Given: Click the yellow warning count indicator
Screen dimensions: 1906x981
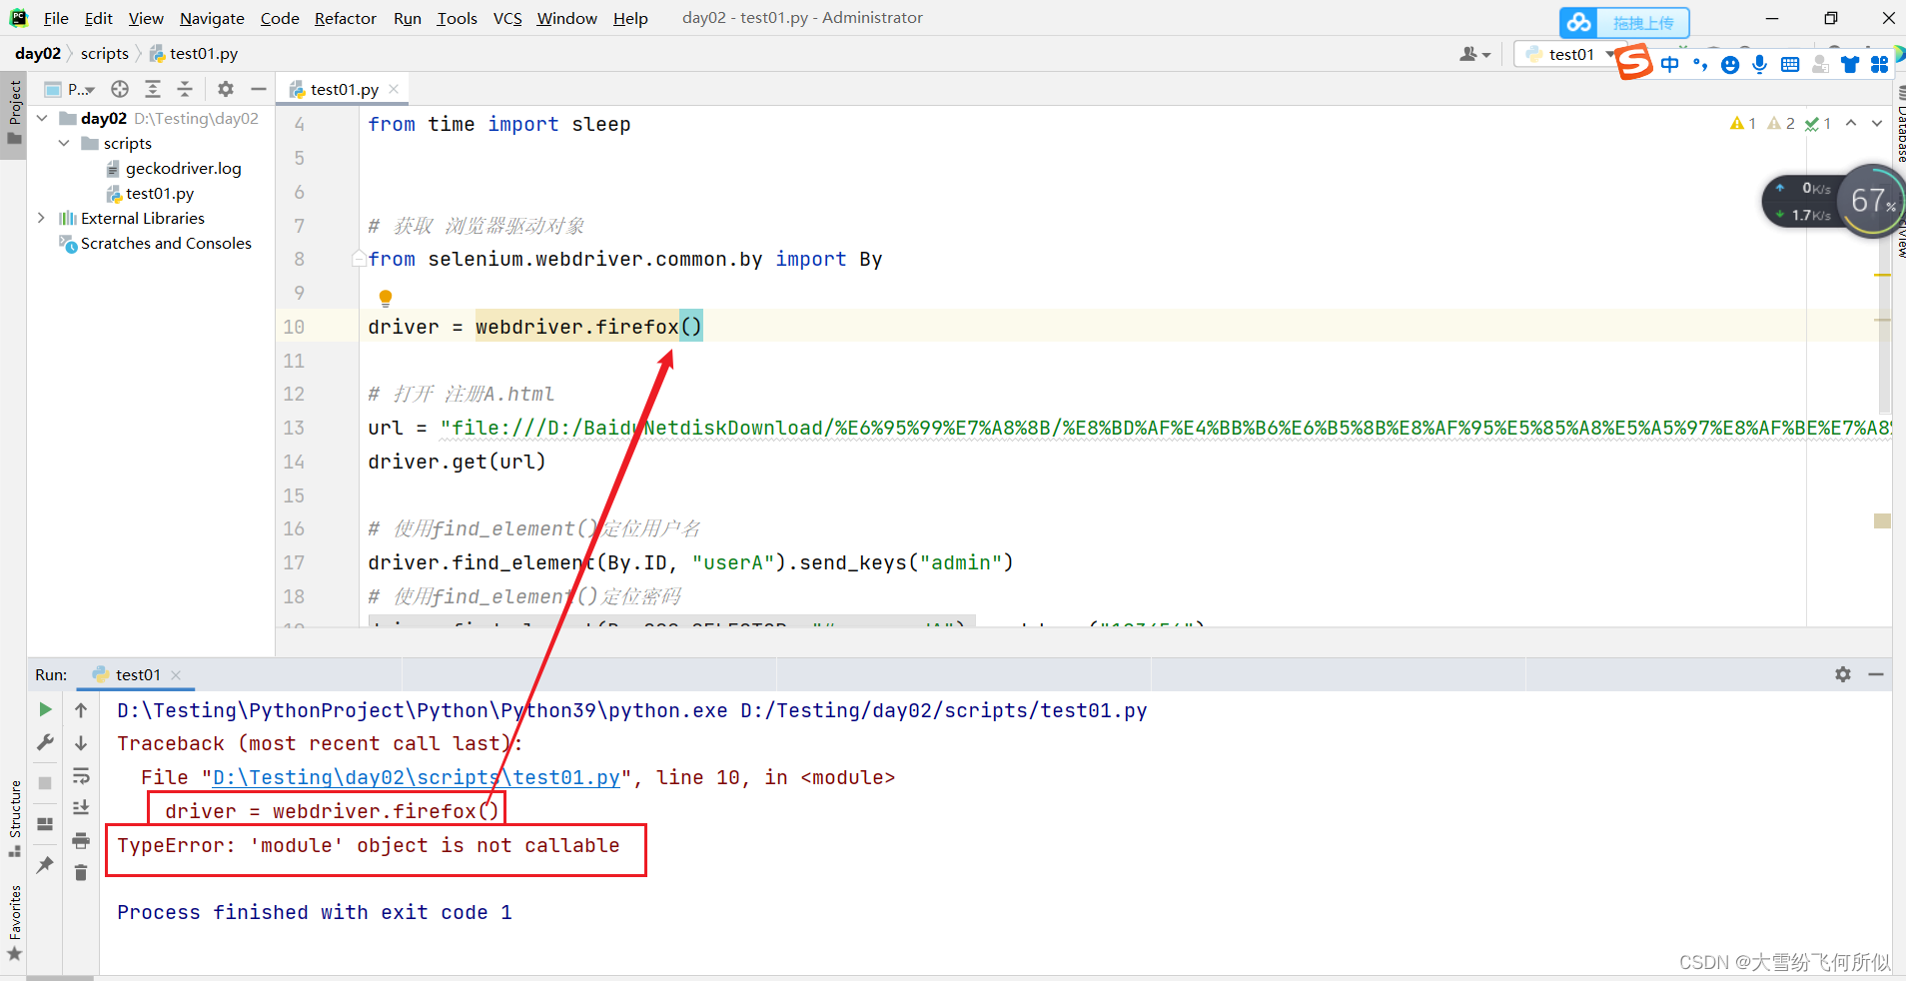Looking at the screenshot, I should [1743, 123].
